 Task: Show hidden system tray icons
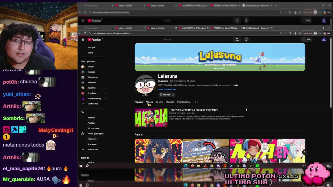(303, 166)
